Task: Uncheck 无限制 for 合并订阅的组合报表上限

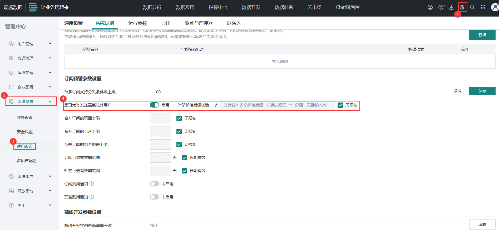Action: 179,145
